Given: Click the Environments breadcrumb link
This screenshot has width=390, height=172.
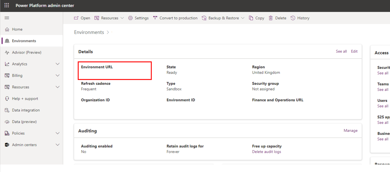Looking at the screenshot, I should [89, 32].
